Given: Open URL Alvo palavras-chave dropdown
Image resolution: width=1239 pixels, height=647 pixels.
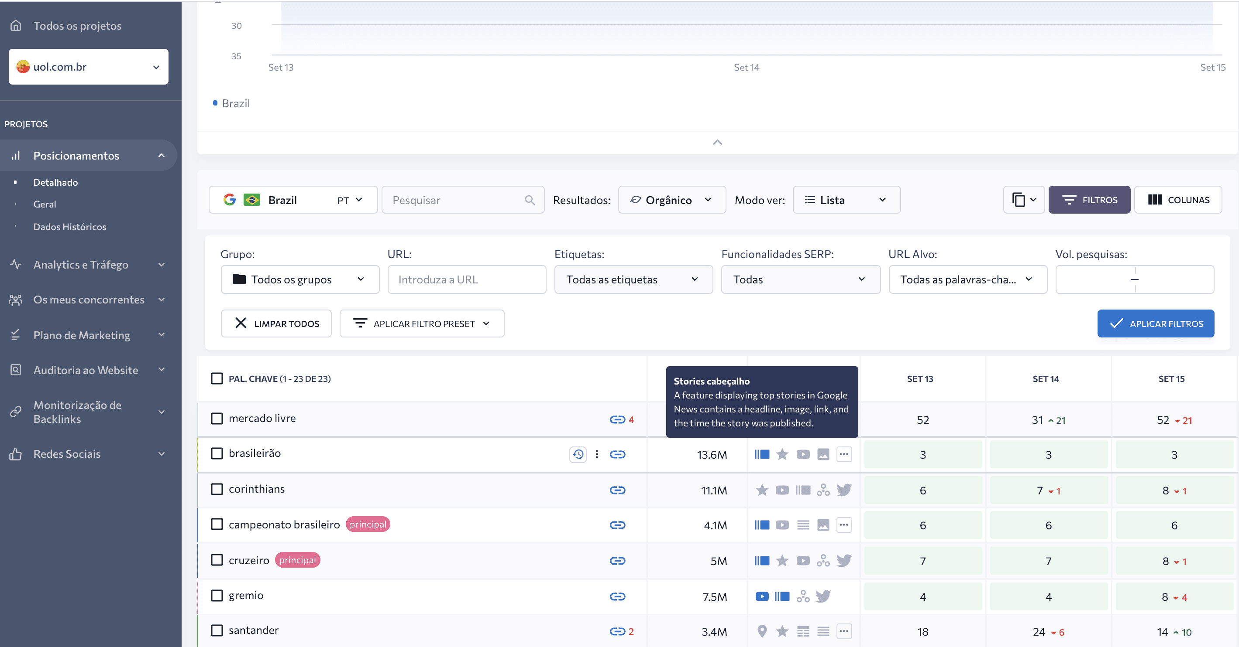Looking at the screenshot, I should (967, 279).
